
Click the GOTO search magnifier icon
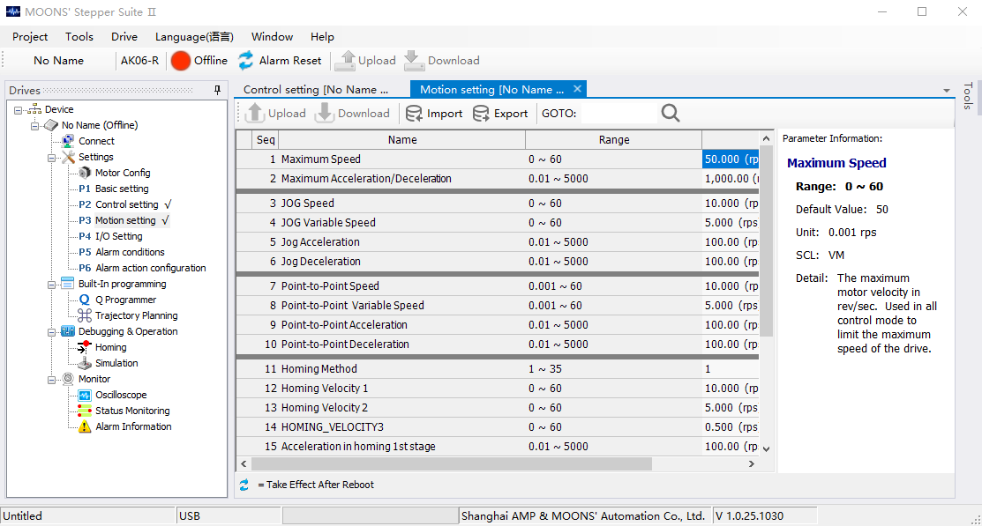click(671, 114)
